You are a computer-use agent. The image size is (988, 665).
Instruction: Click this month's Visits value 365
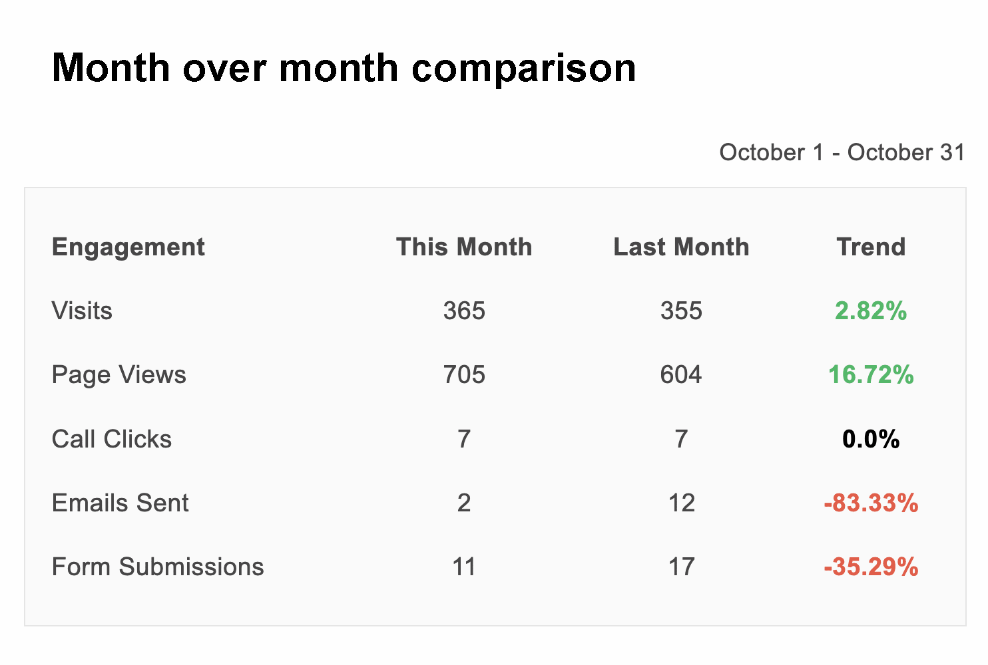pos(464,311)
